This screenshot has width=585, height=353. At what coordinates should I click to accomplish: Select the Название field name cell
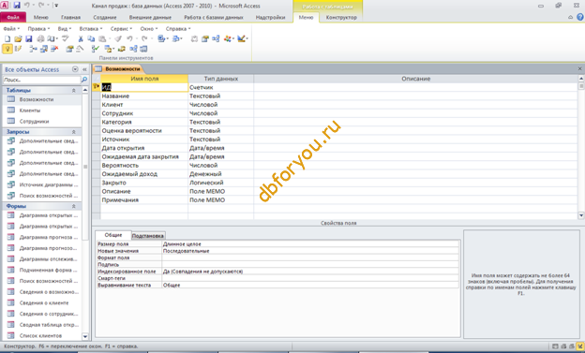tap(144, 96)
